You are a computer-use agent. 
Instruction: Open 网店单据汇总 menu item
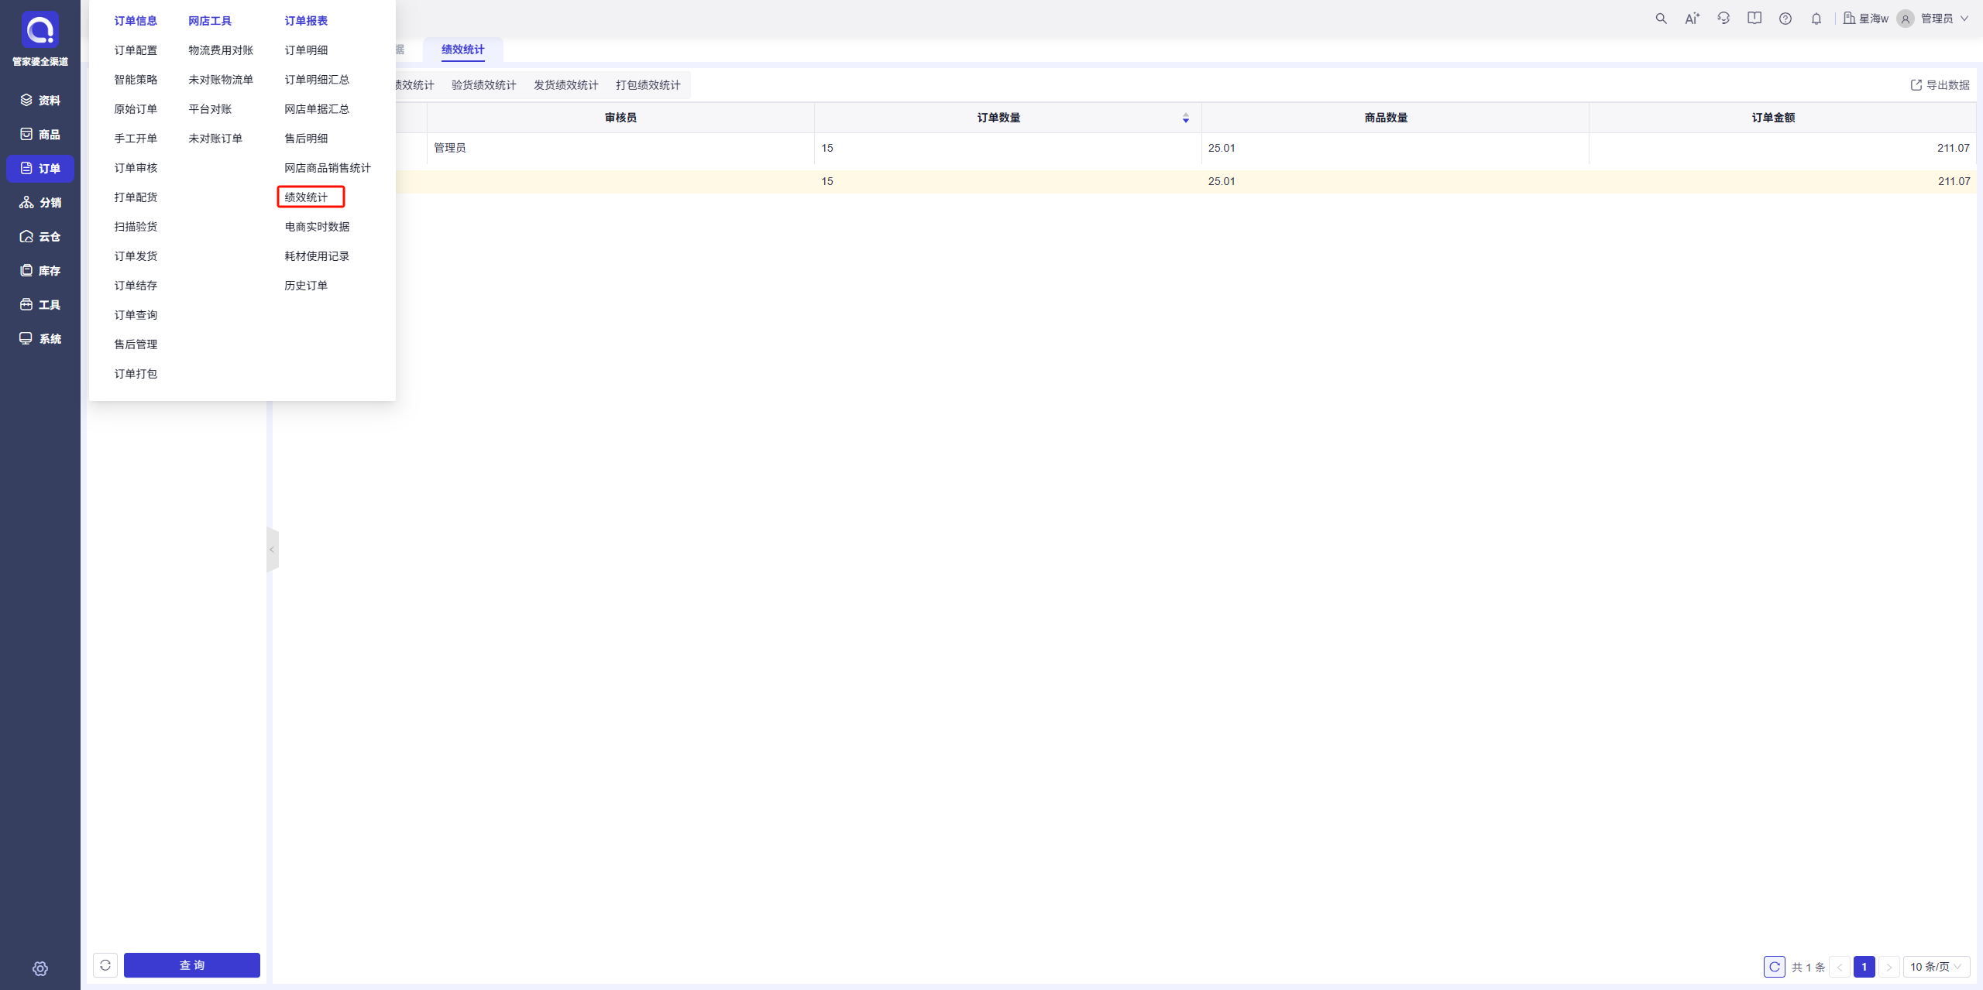[x=317, y=109]
